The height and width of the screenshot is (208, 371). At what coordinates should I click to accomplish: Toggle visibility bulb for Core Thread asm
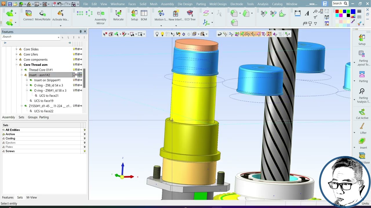pos(74,65)
